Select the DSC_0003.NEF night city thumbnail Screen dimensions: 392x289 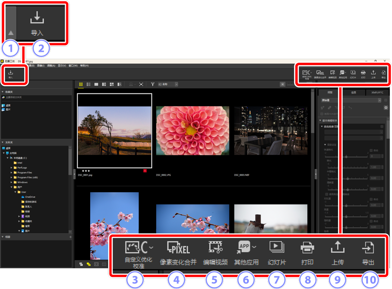point(271,131)
